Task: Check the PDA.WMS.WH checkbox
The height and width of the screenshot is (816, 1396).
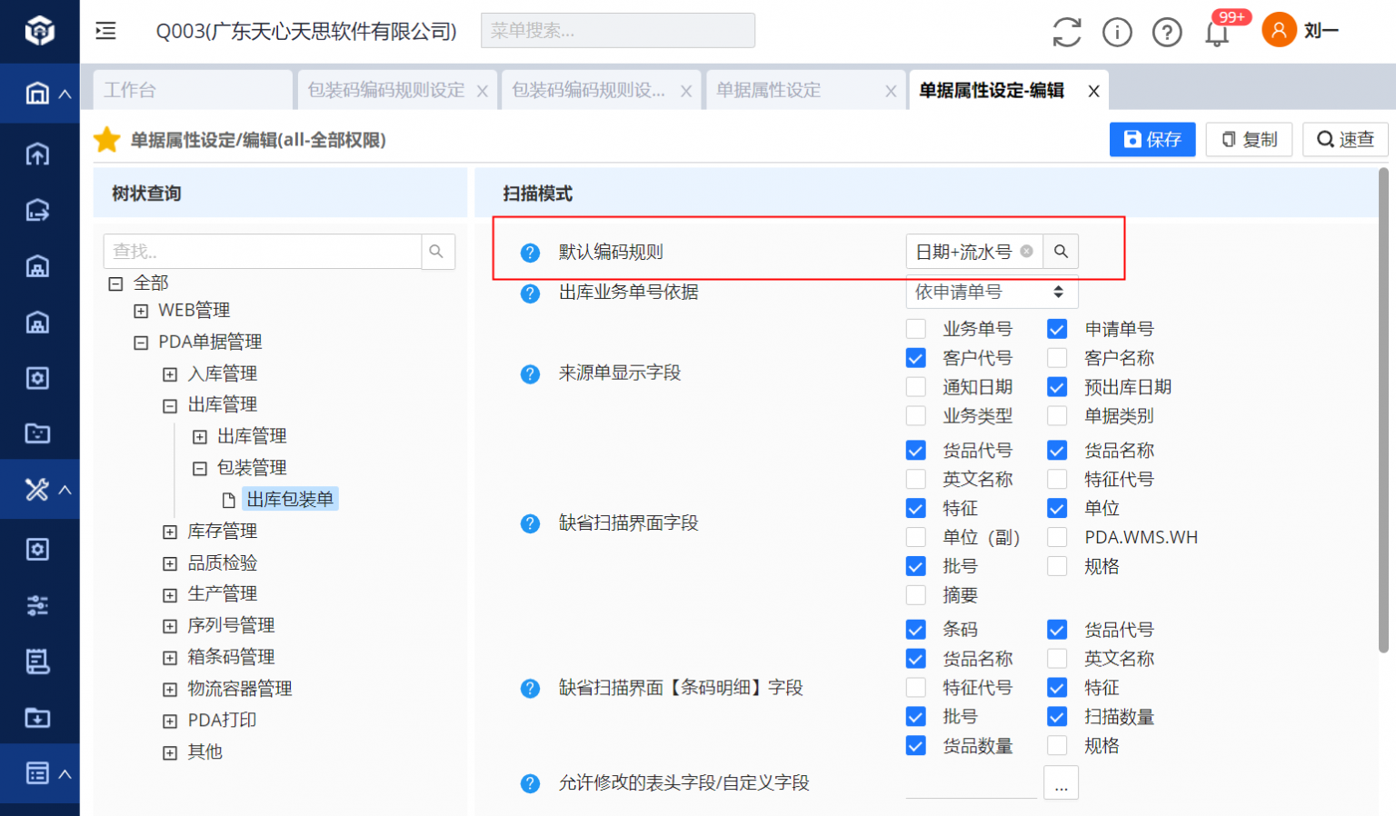Action: pyautogui.click(x=1057, y=537)
